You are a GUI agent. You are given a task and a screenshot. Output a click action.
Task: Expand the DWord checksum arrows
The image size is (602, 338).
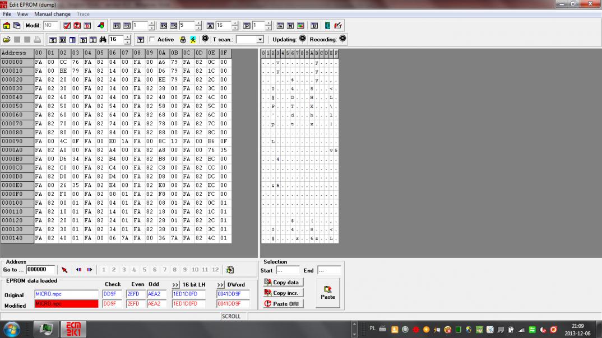(220, 284)
